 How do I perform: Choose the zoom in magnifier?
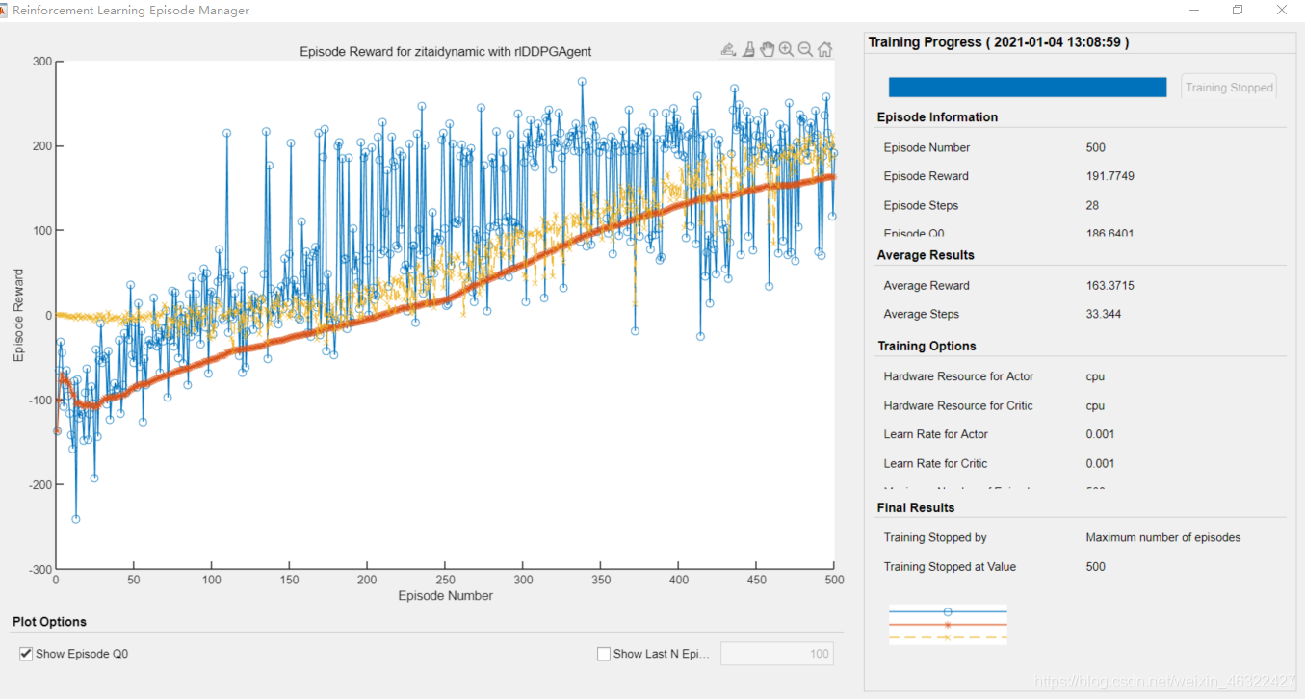tap(786, 50)
